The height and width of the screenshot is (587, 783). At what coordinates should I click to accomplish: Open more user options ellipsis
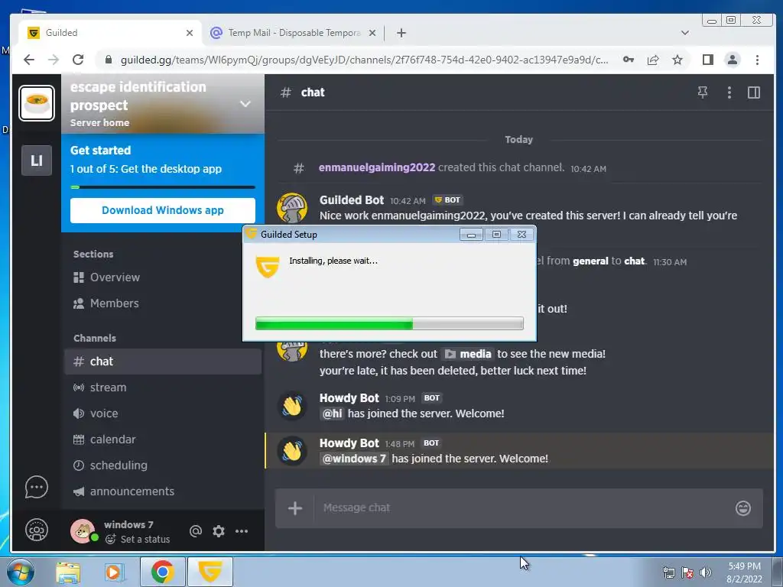(x=242, y=531)
